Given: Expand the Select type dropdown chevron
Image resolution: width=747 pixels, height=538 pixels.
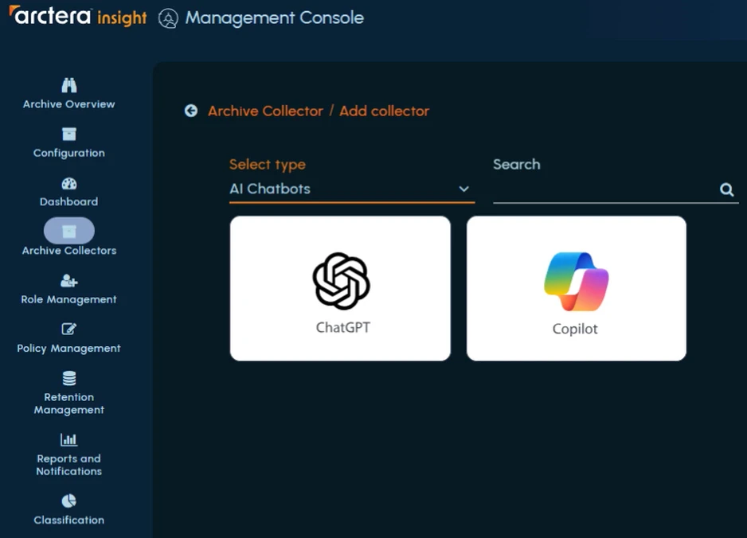Looking at the screenshot, I should pyautogui.click(x=463, y=189).
